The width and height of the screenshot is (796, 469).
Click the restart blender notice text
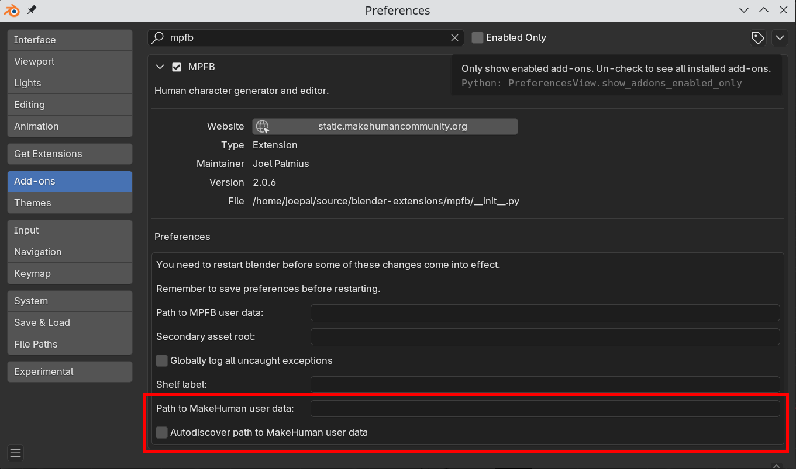328,265
